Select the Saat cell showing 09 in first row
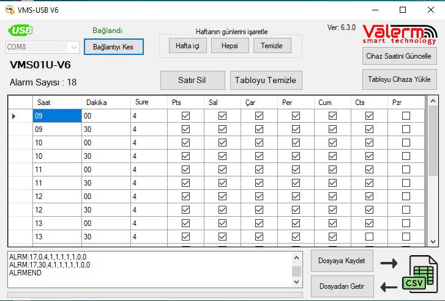 coord(56,115)
